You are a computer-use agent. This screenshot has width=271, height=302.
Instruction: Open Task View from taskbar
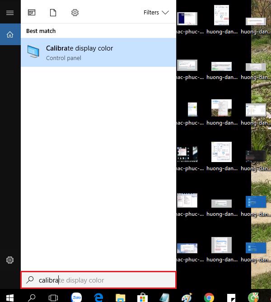53,297
